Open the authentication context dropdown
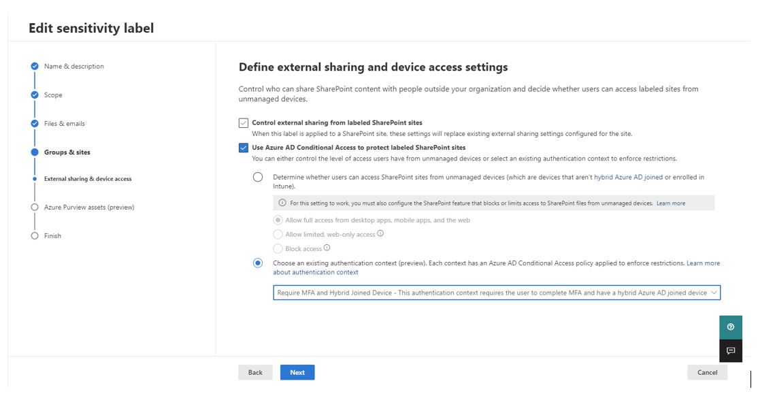This screenshot has height=396, width=758. pos(497,293)
